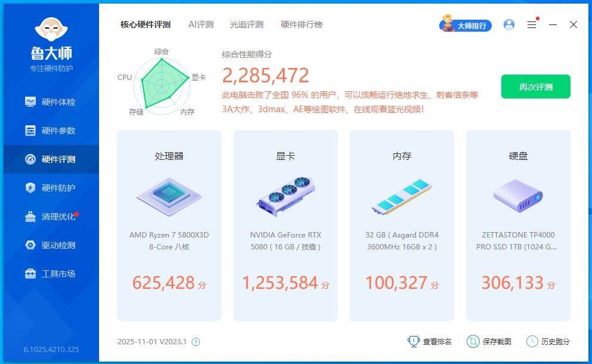Open the 硬件体检 sidebar icon
The height and width of the screenshot is (364, 592).
point(32,101)
